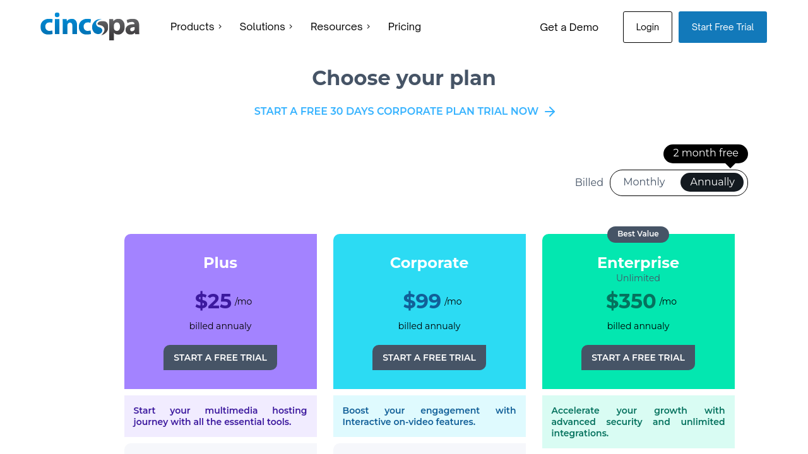The height and width of the screenshot is (454, 808).
Task: Click the arrow icon beside the trial banner
Action: pos(550,112)
